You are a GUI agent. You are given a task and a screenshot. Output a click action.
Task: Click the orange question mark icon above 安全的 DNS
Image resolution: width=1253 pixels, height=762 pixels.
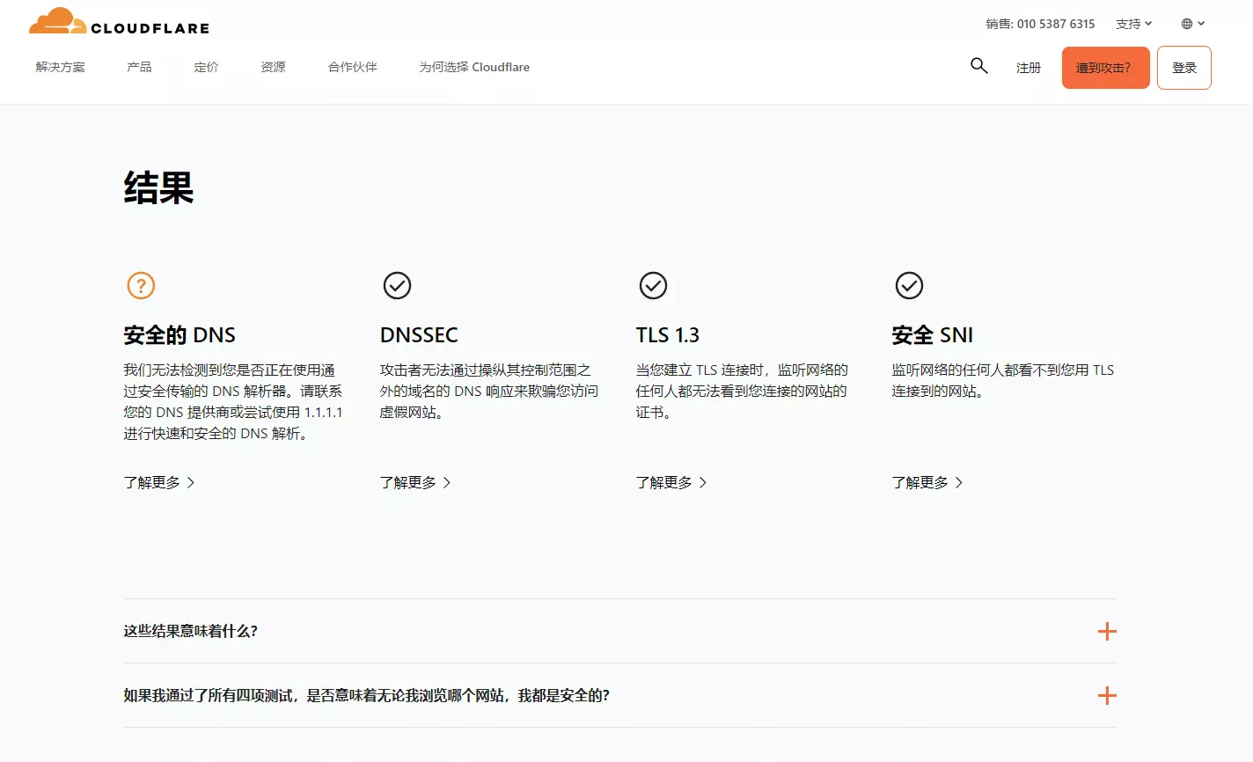pos(141,285)
